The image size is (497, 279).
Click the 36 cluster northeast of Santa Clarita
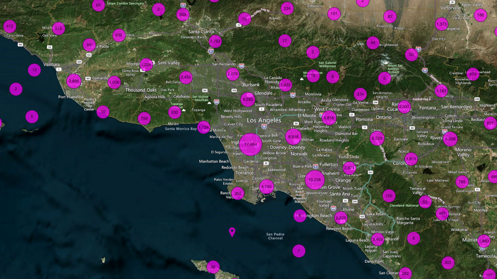pos(245,19)
